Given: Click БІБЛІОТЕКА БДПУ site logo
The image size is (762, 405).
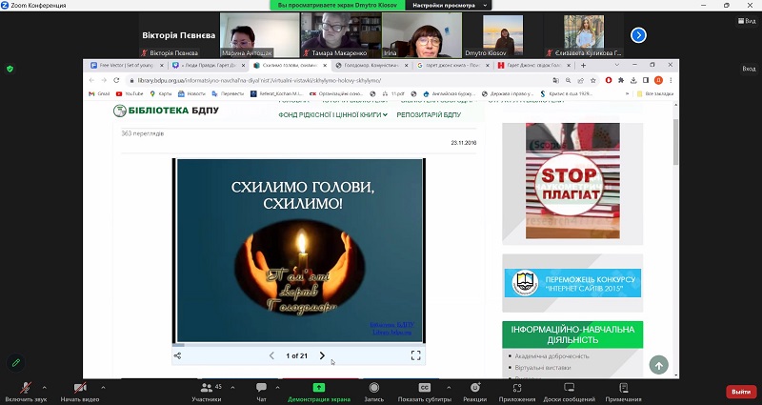Looking at the screenshot, I should (x=166, y=111).
